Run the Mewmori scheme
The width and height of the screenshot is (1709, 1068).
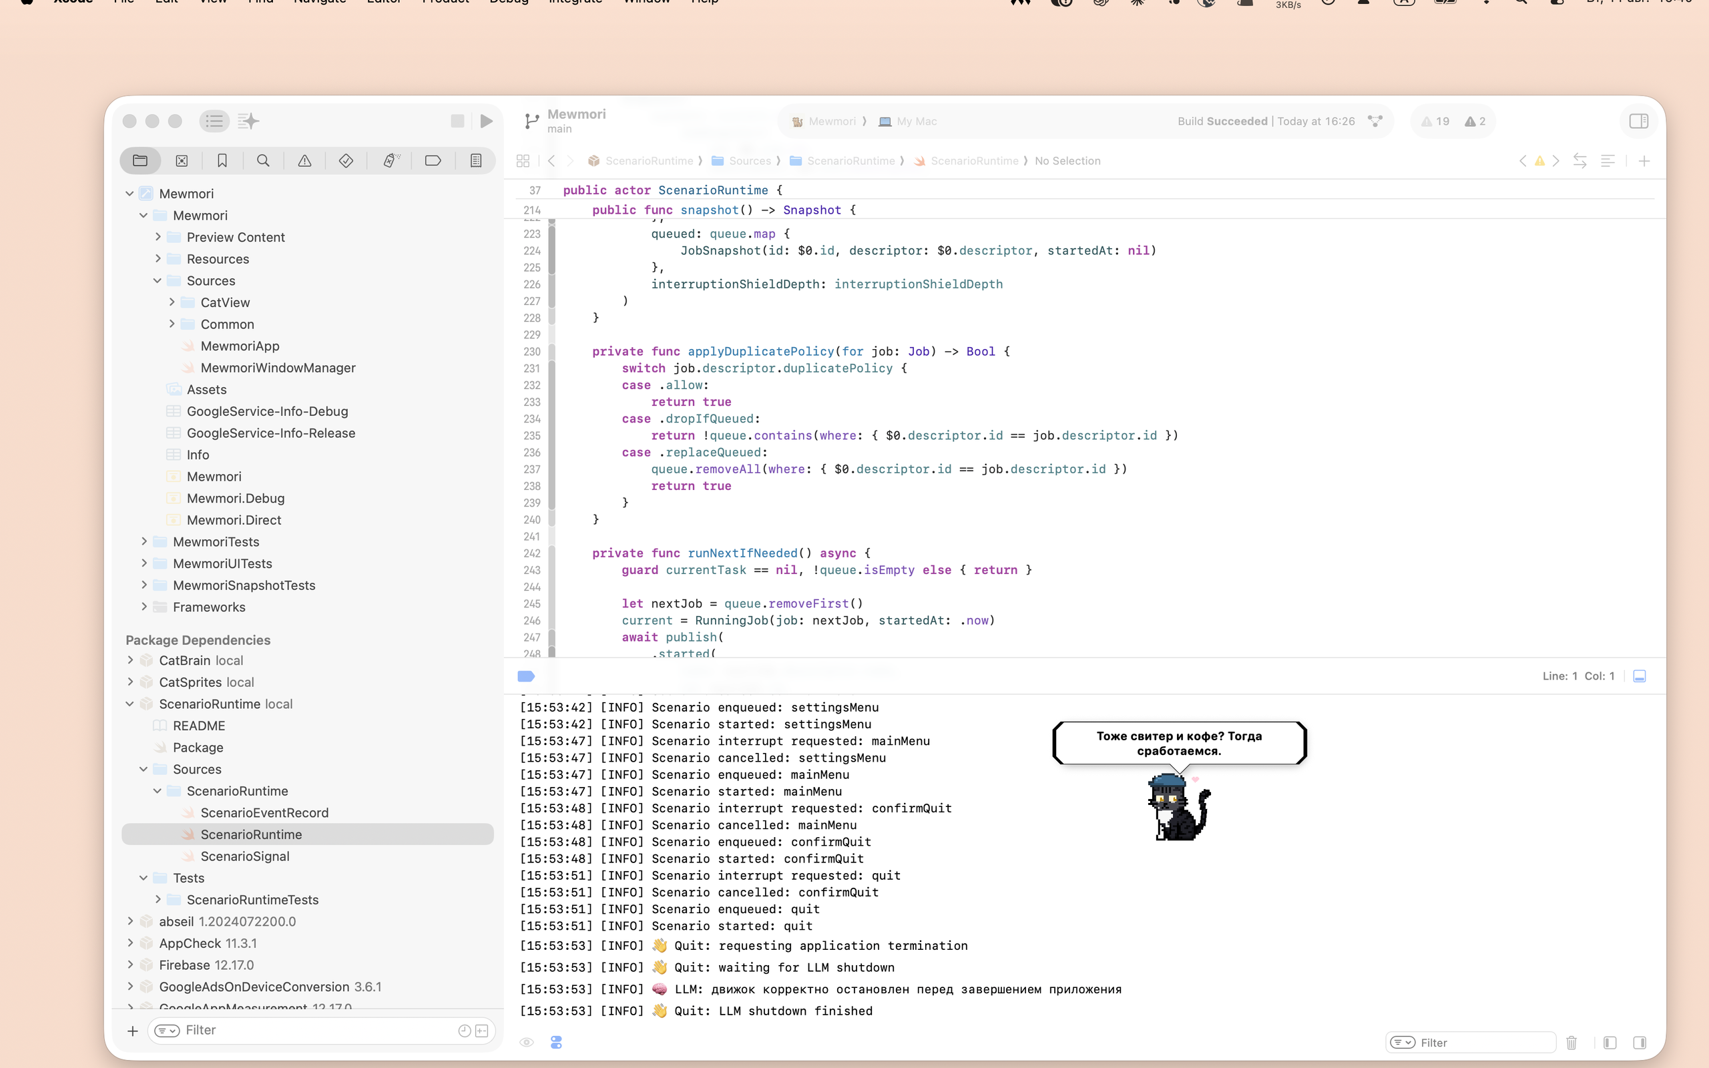click(487, 121)
